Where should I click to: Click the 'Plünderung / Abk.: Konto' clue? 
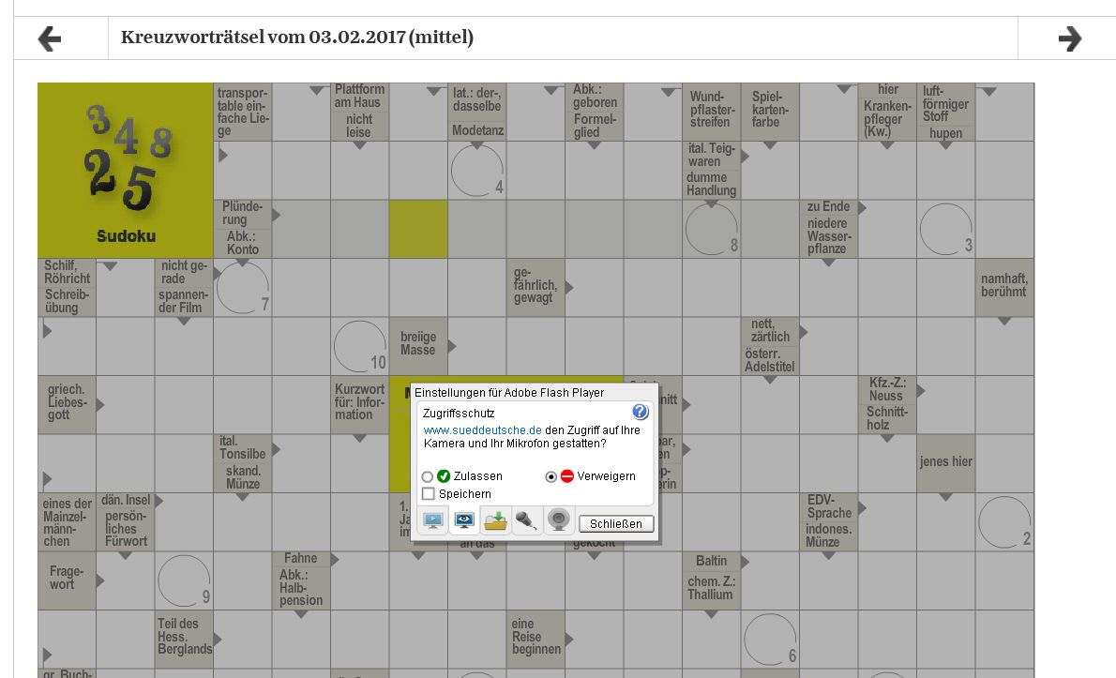243,229
